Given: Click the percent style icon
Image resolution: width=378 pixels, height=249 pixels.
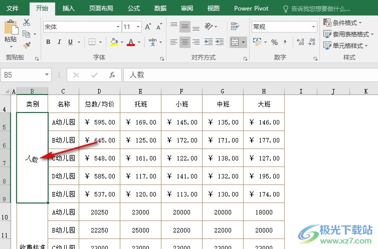Looking at the screenshot, I should 274,42.
